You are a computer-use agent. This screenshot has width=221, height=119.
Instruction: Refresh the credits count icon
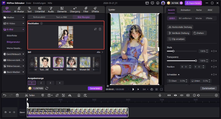click(x=47, y=88)
